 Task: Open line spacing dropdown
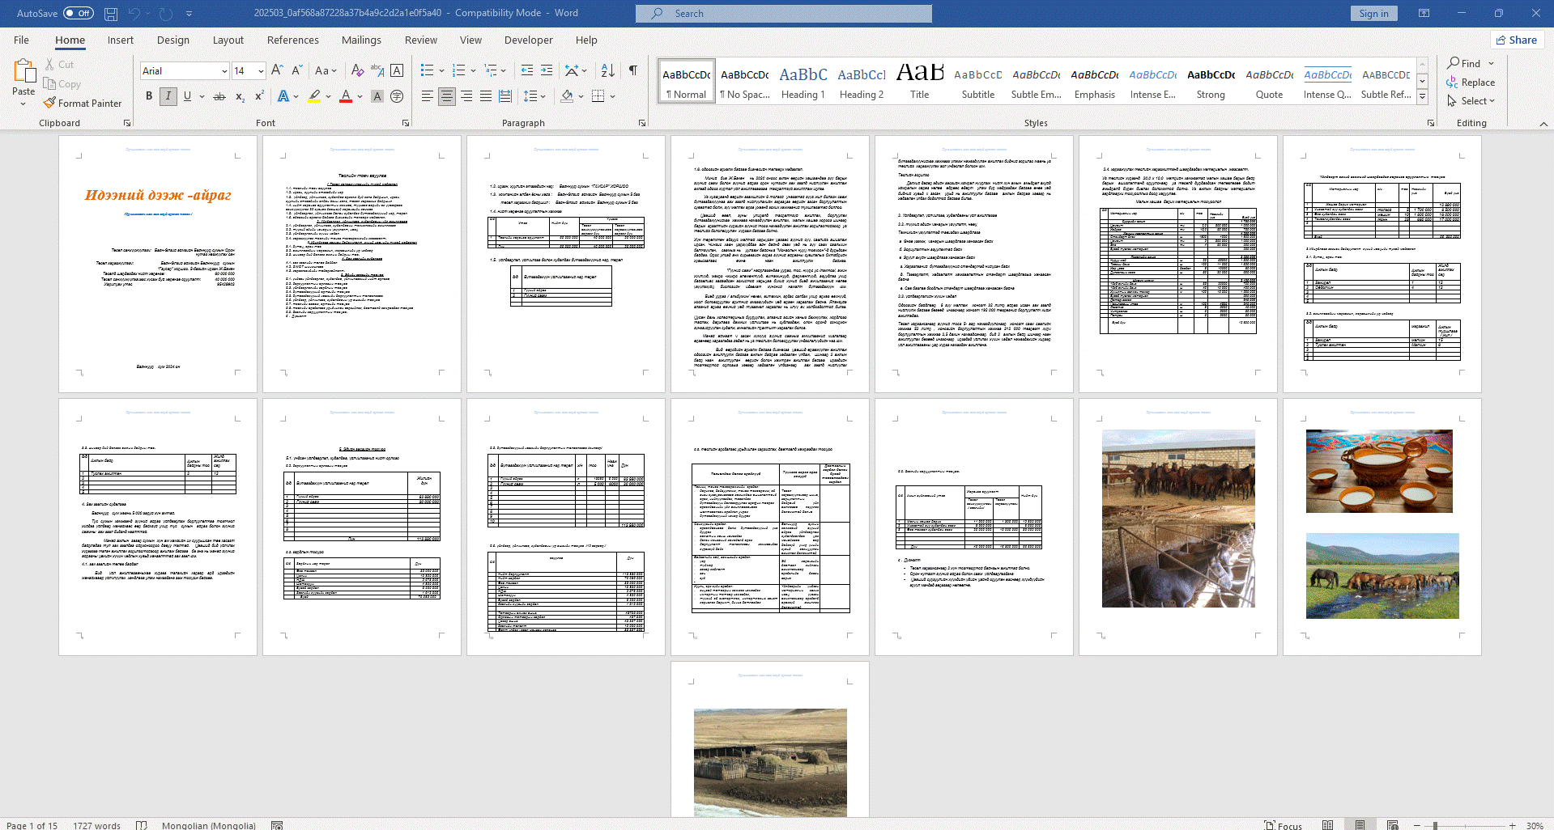click(x=531, y=96)
